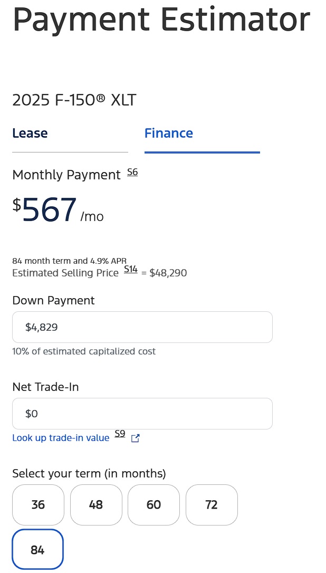This screenshot has width=326, height=573.
Task: Click the Payment Estimator heading
Action: point(161,20)
